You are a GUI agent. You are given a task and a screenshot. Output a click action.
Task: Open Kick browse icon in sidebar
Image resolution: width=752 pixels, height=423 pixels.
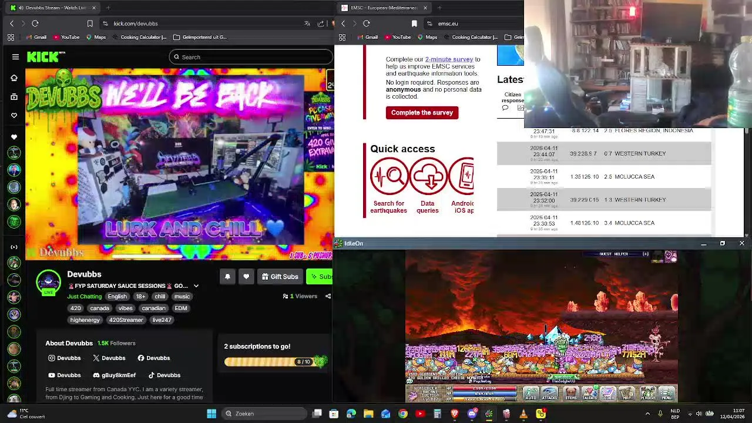tap(14, 97)
